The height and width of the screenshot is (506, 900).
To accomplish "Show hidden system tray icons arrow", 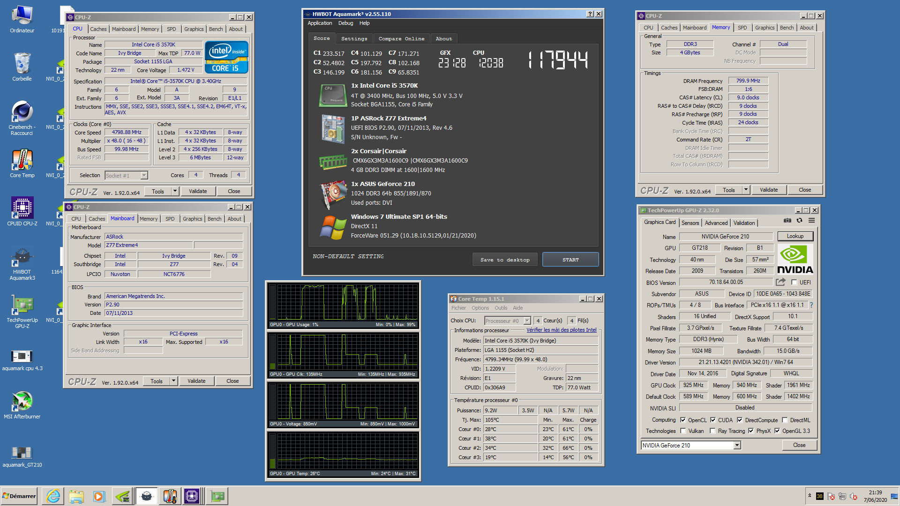I will [810, 496].
